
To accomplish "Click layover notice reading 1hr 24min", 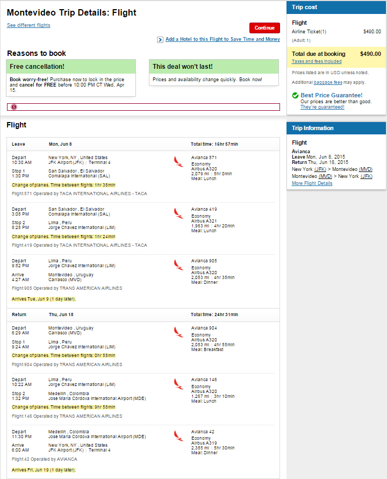I will [63, 237].
